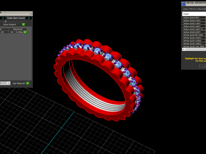Close the gem report panel
The image size is (206, 154).
tap(31, 13)
